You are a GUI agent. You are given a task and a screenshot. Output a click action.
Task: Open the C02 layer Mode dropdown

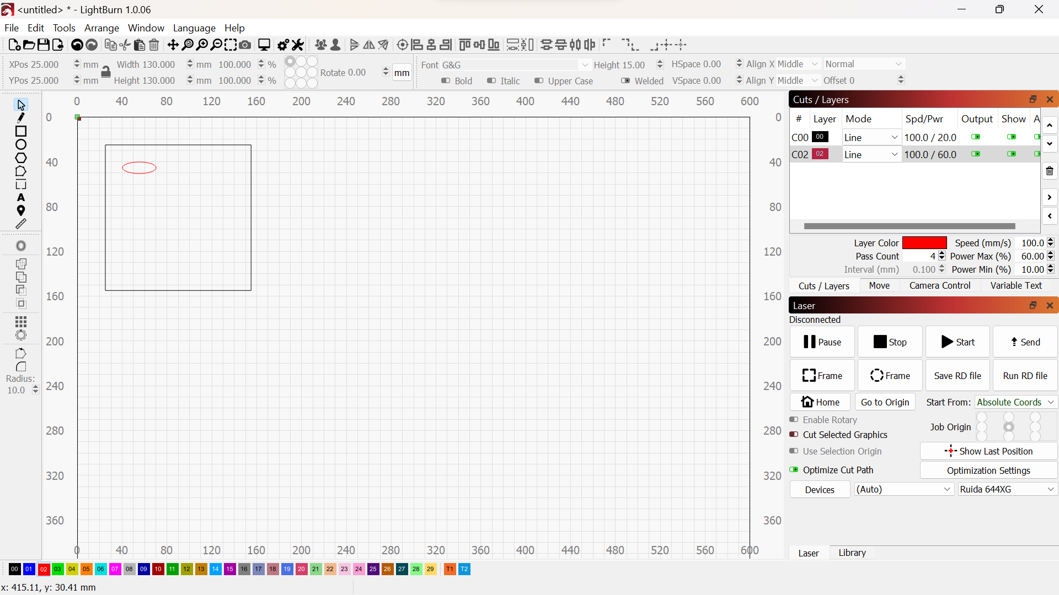[x=871, y=155]
